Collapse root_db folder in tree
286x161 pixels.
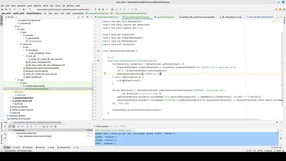click(24, 56)
